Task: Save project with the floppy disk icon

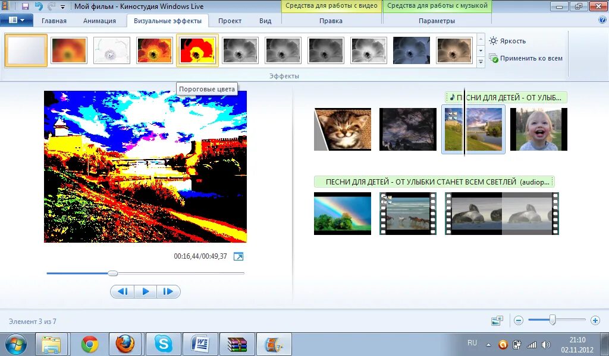Action: coord(25,6)
